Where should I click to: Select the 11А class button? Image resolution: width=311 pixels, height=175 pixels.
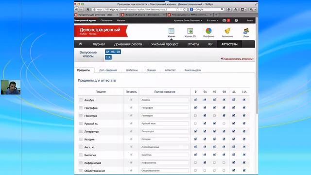[108, 57]
